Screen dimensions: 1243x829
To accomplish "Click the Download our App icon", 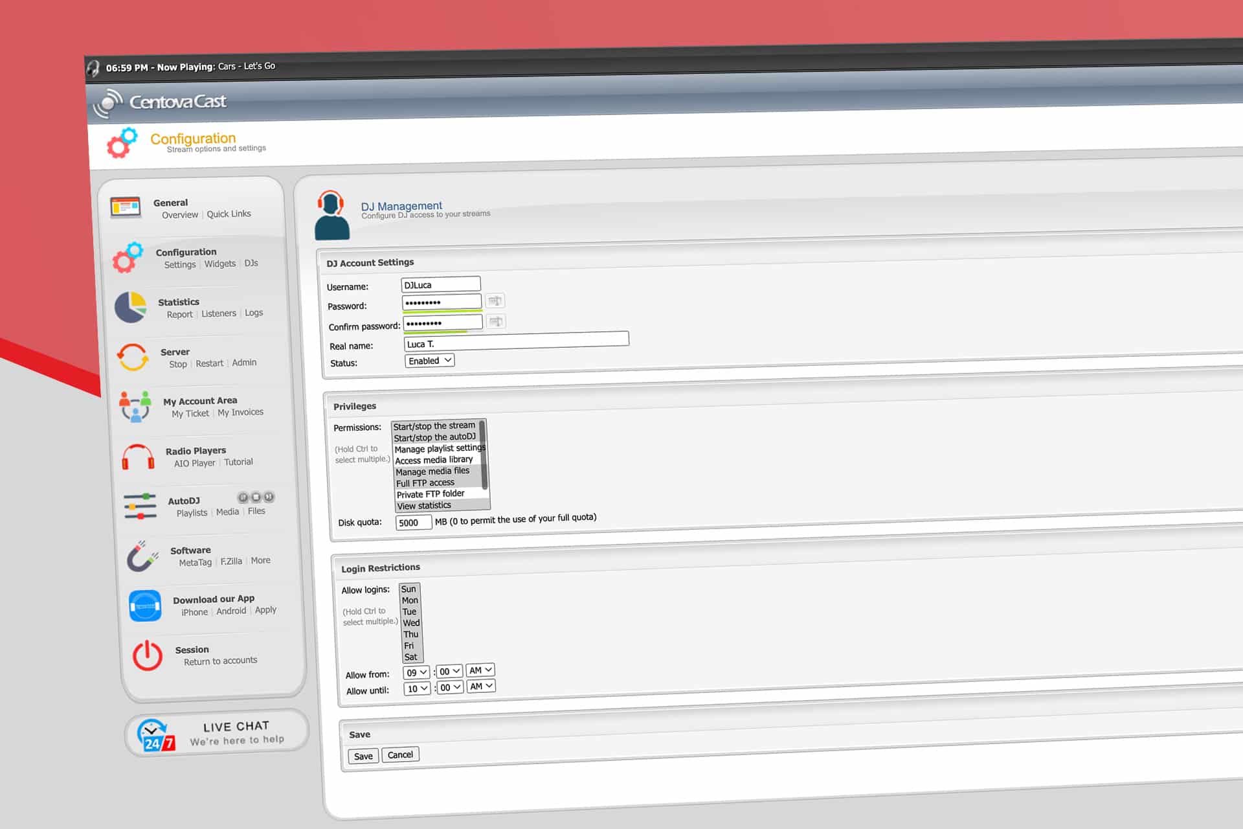I will (x=145, y=606).
